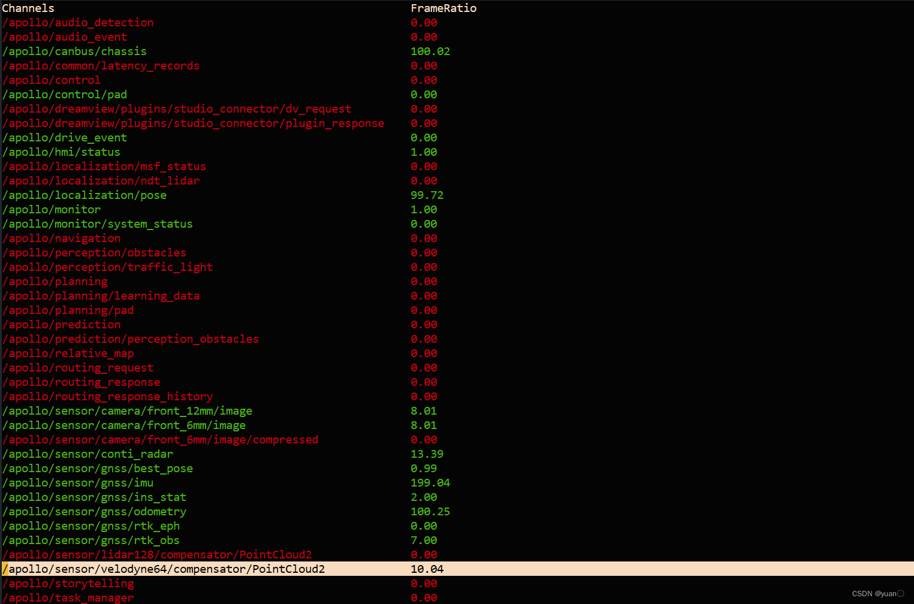Select /apollo/routing_request channel

click(78, 368)
